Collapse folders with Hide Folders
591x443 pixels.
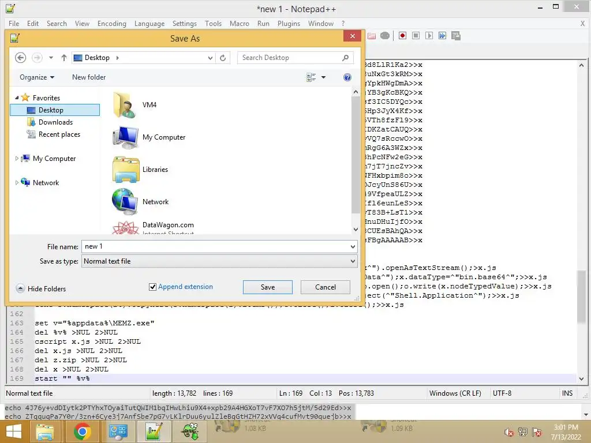click(41, 288)
